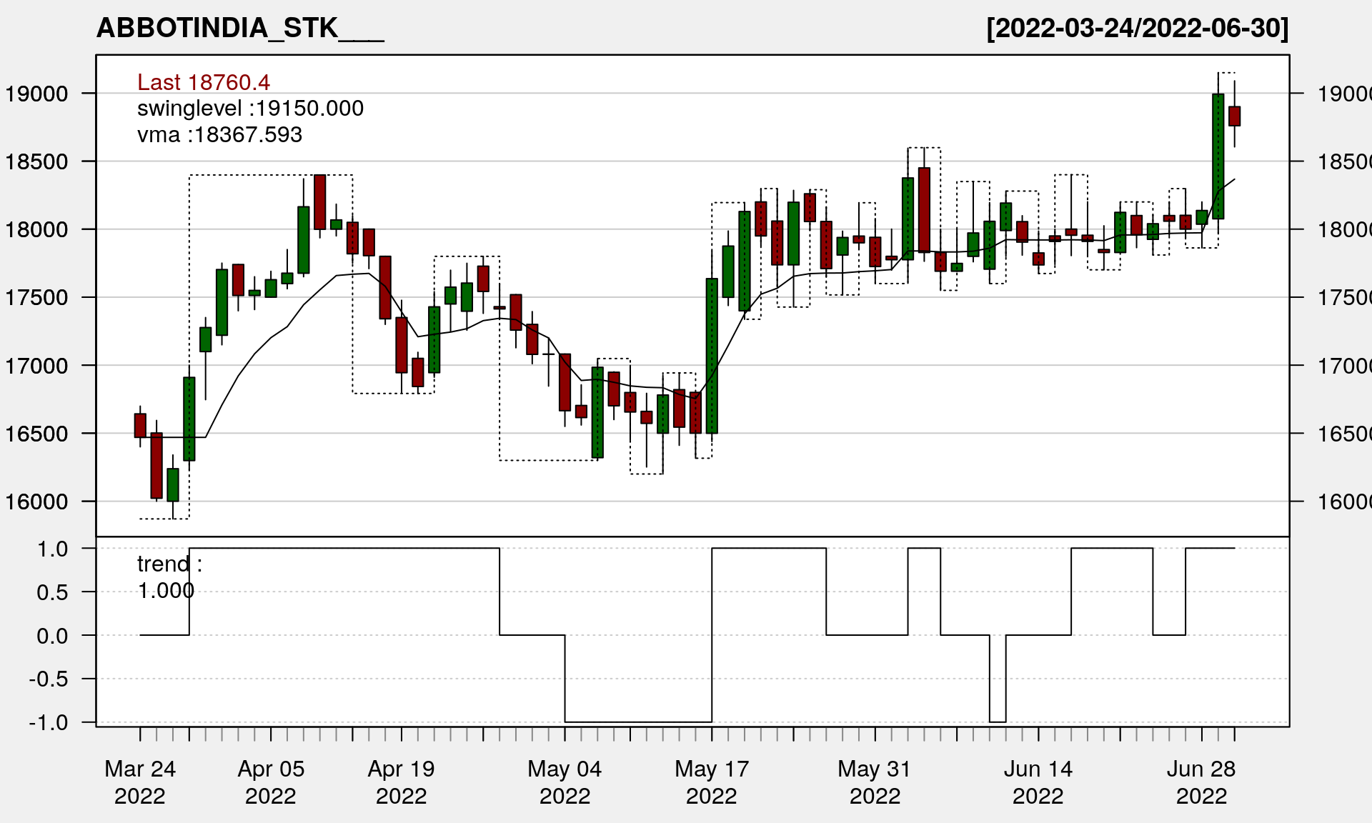Click the Jun 28 2022 axis label
This screenshot has height=823, width=1372.
click(1201, 782)
